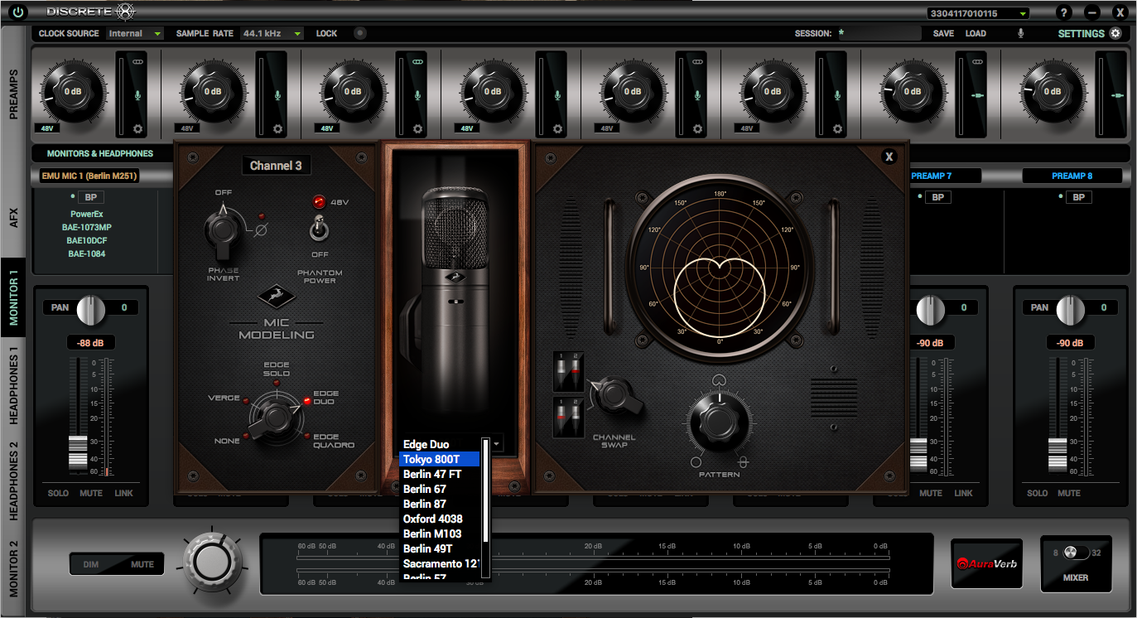Click EMU MIC 1 (Berlin M251) label
The height and width of the screenshot is (618, 1137).
tap(89, 176)
